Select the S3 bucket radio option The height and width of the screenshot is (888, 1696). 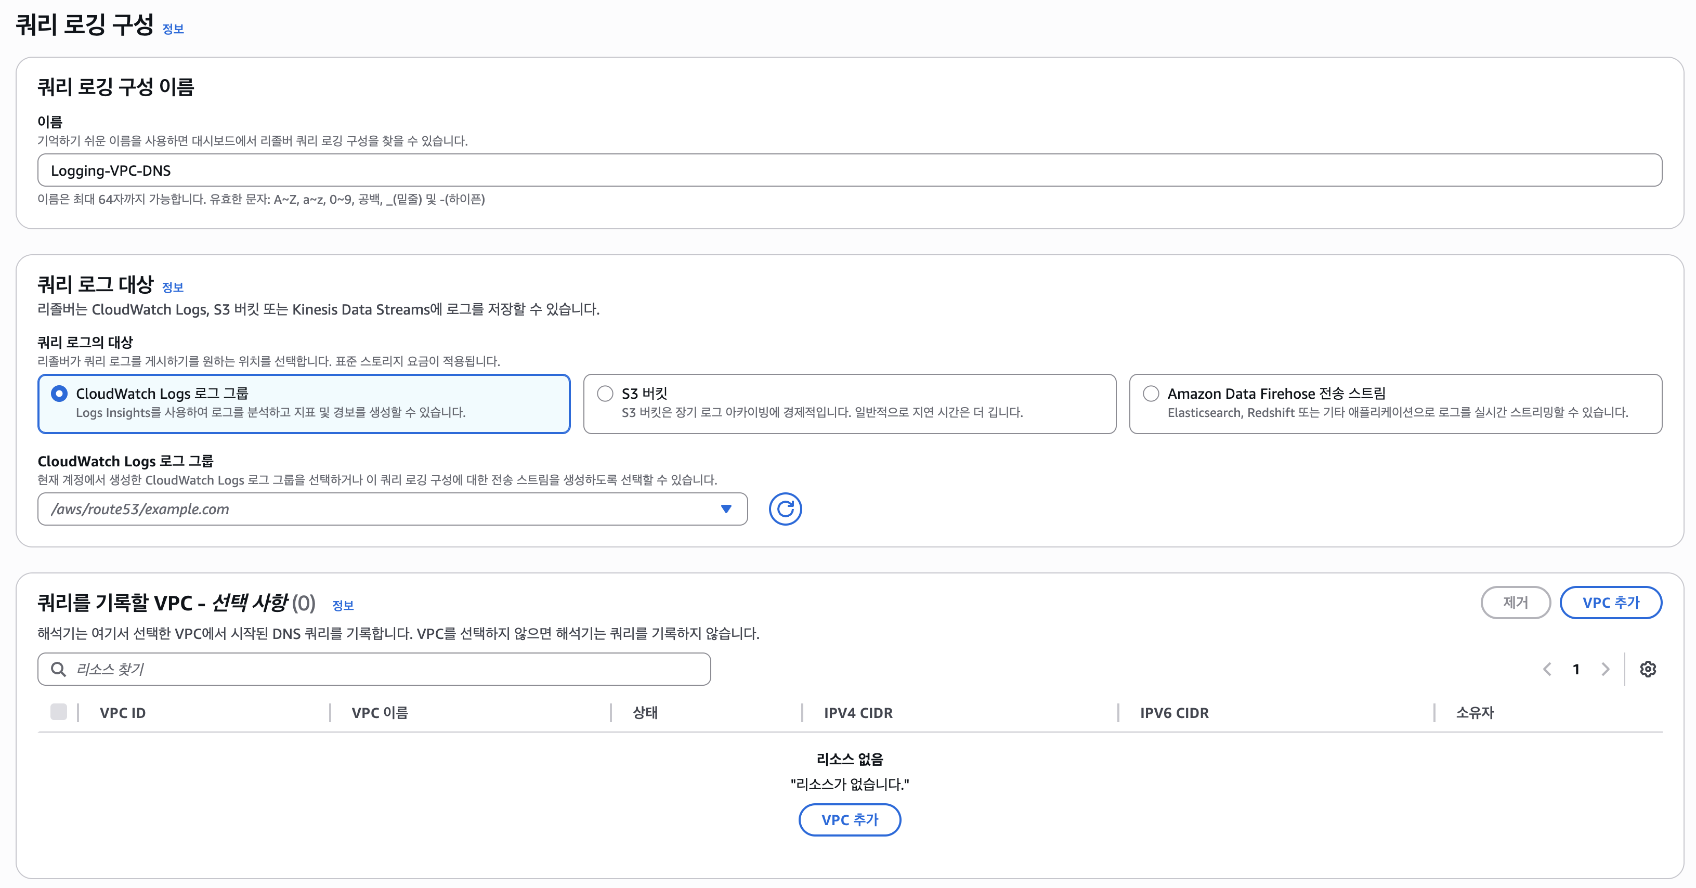(x=604, y=394)
